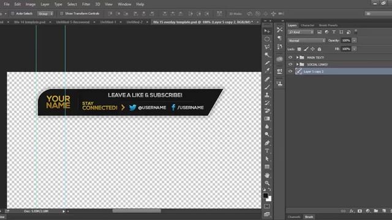Filter layers by shape layers
This screenshot has height=220, width=392.
pyautogui.click(x=341, y=32)
